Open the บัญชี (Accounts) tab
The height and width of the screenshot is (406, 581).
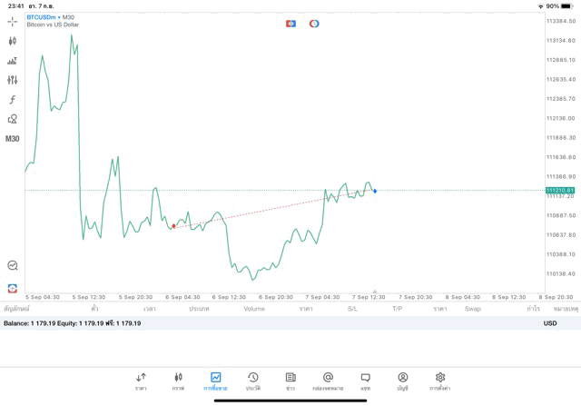(402, 381)
